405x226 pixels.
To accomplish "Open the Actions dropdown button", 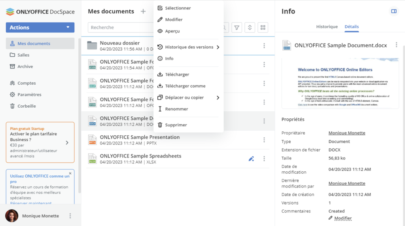I will [x=40, y=27].
